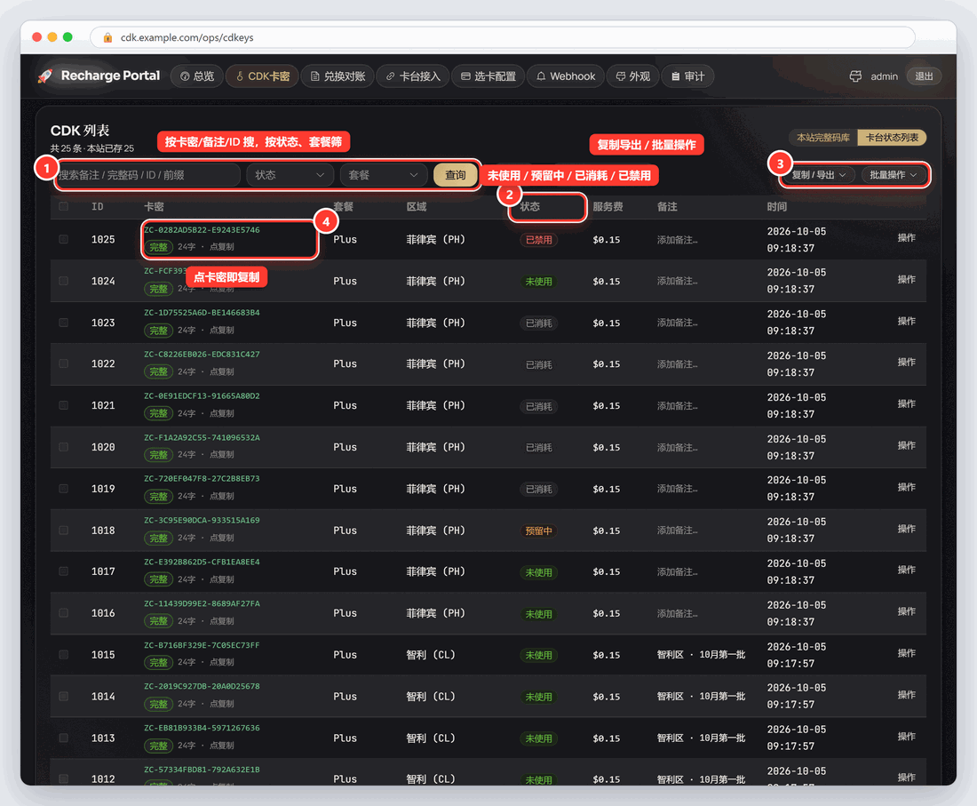Expand the 状态 filter dropdown
This screenshot has height=806, width=977.
pos(290,175)
